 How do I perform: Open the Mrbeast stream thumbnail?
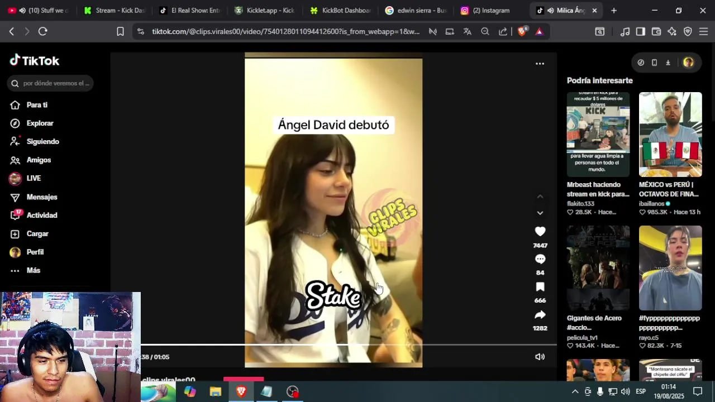(x=598, y=135)
